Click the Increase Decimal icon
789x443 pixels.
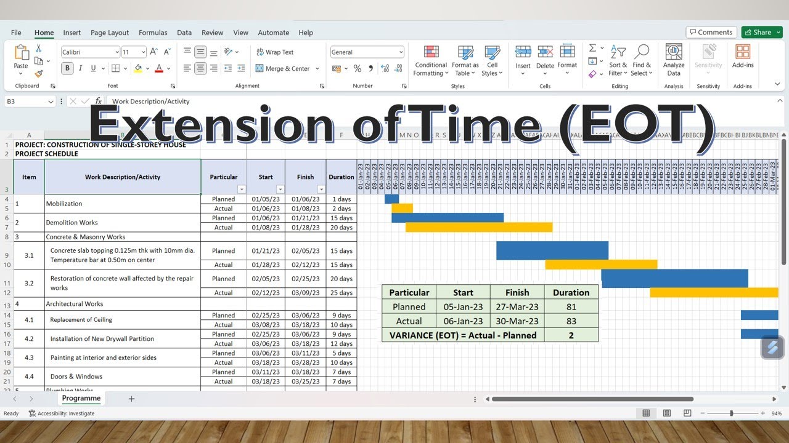coord(386,68)
